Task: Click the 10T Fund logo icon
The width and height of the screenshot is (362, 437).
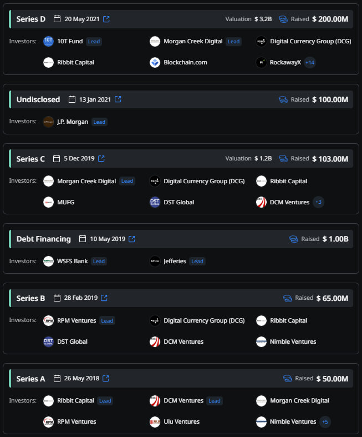Action: [48, 41]
